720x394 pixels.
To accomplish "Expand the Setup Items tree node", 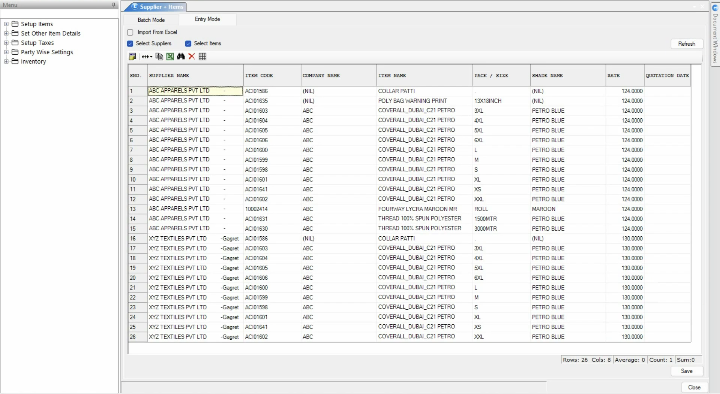I will (6, 24).
